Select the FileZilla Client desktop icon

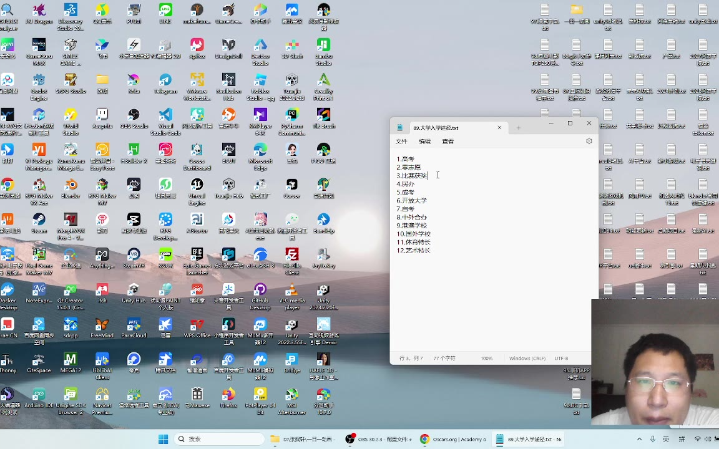click(292, 261)
